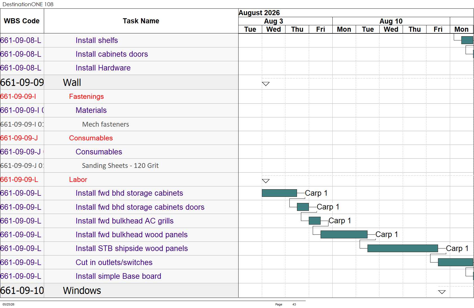474x308 pixels.
Task: Click the WBS Code column header
Action: click(22, 21)
